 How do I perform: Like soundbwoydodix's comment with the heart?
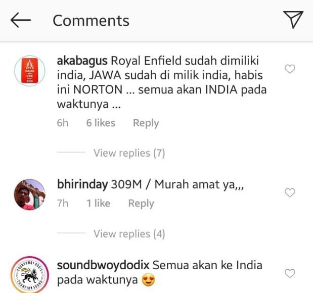click(x=290, y=273)
